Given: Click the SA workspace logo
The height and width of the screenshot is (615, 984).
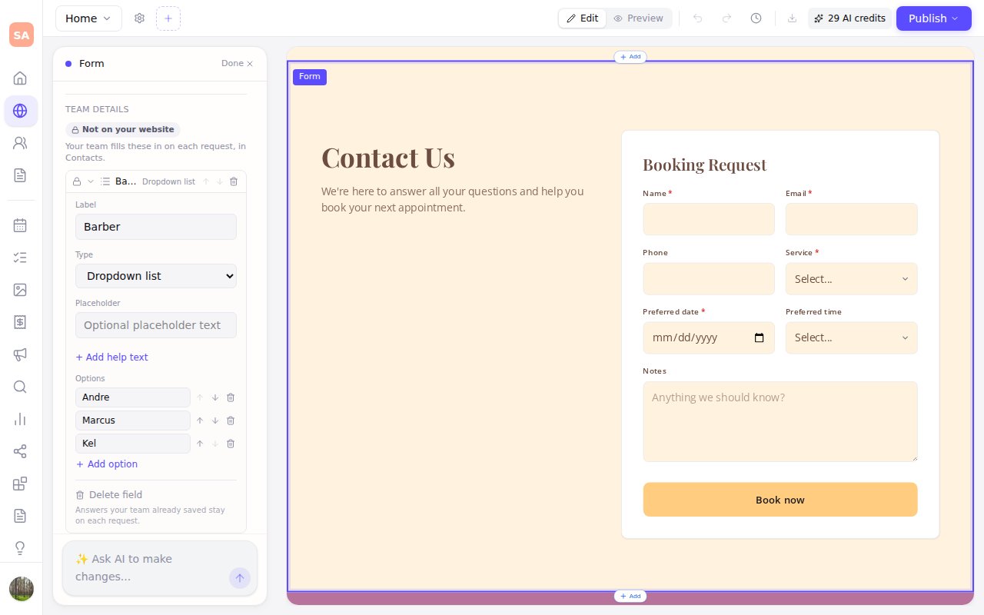Looking at the screenshot, I should coord(22,35).
